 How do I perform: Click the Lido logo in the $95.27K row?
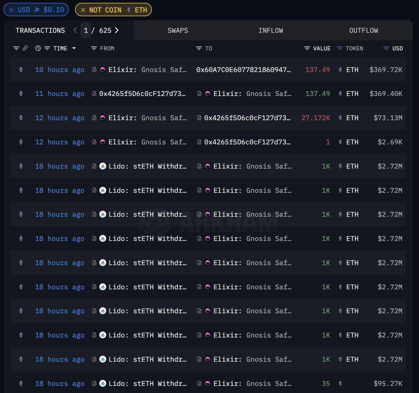coord(103,383)
